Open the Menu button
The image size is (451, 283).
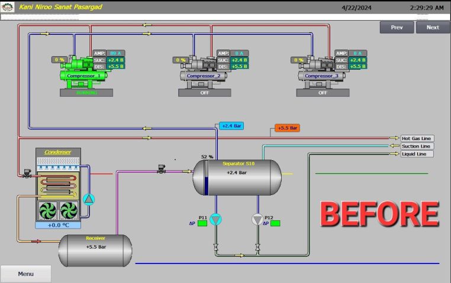tap(25, 274)
